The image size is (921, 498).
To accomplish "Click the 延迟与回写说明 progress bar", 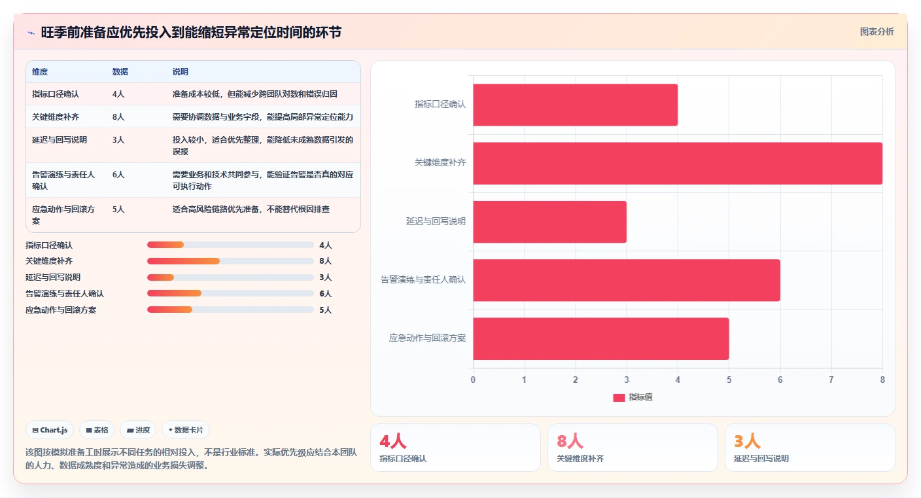I will click(x=230, y=277).
